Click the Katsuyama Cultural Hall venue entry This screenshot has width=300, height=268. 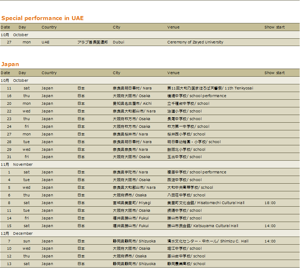(x=202, y=226)
